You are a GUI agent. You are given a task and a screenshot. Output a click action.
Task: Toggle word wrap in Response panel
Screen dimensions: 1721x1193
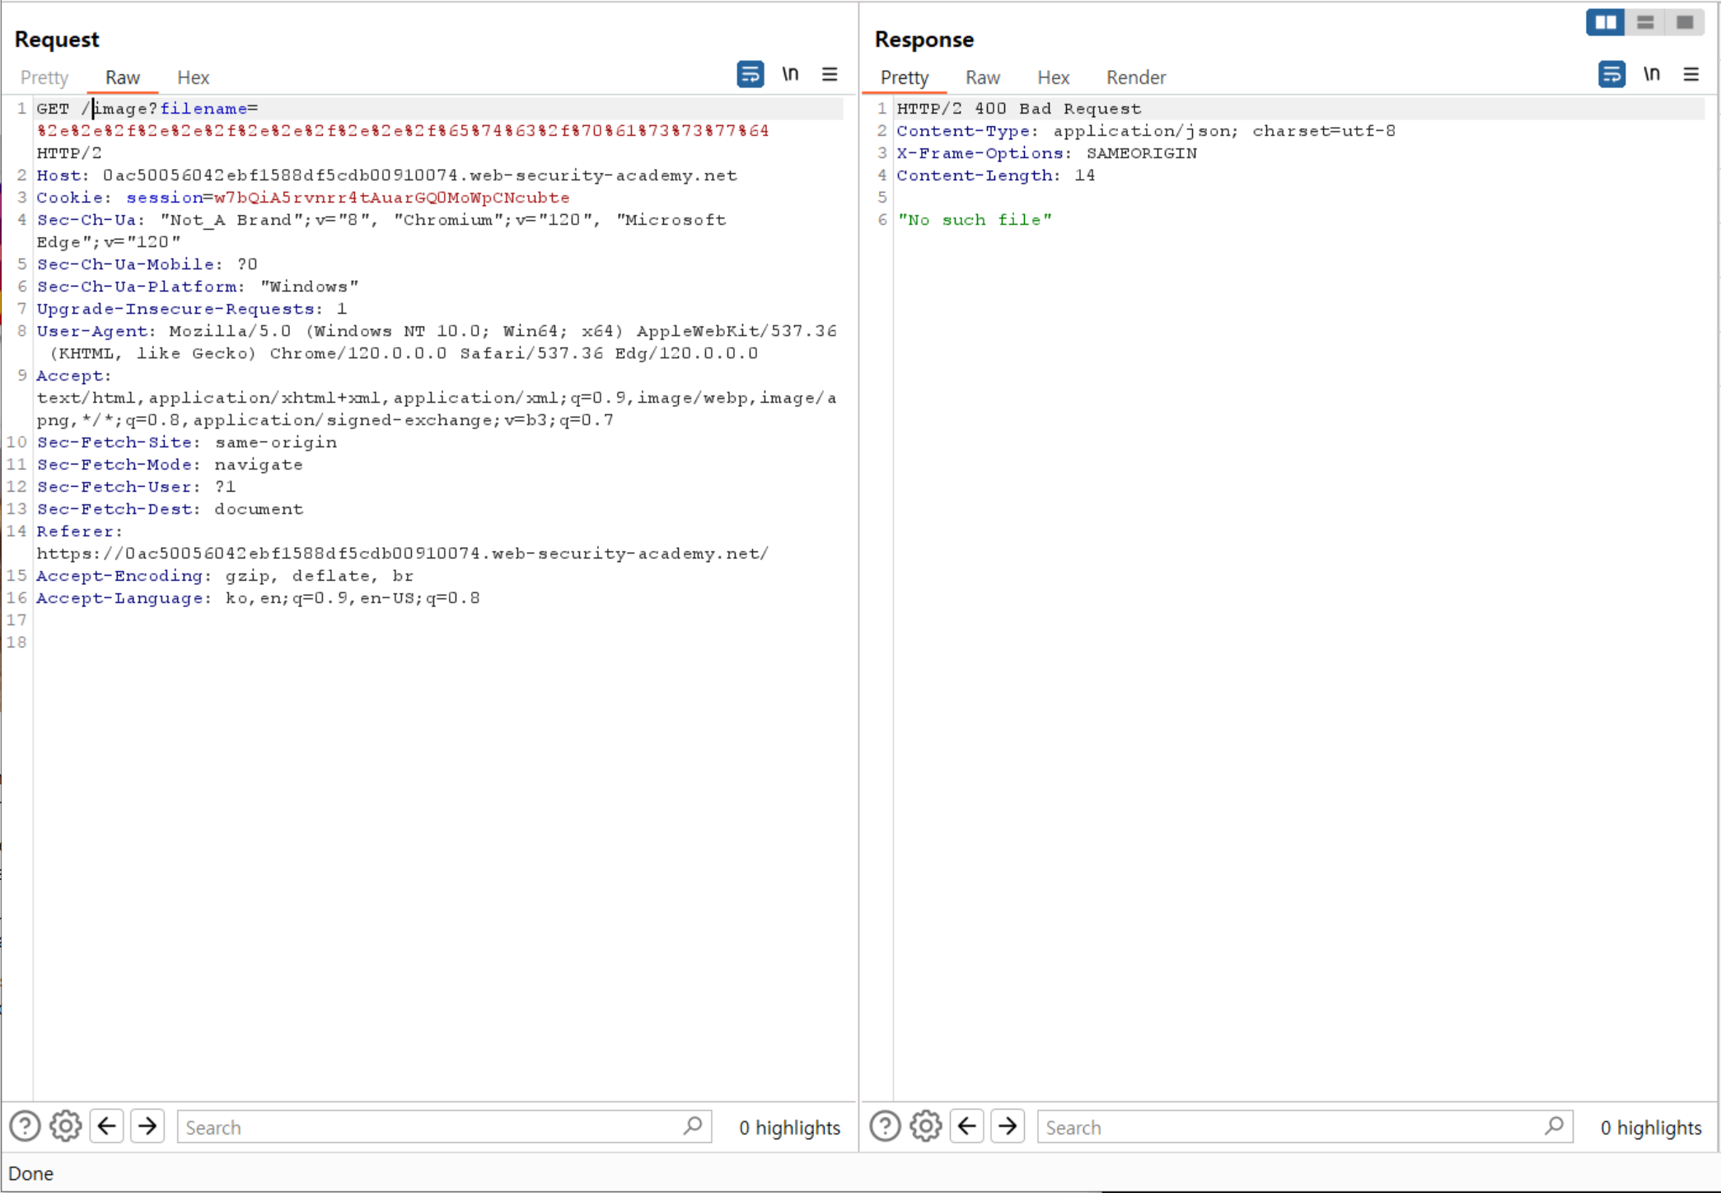(x=1611, y=75)
